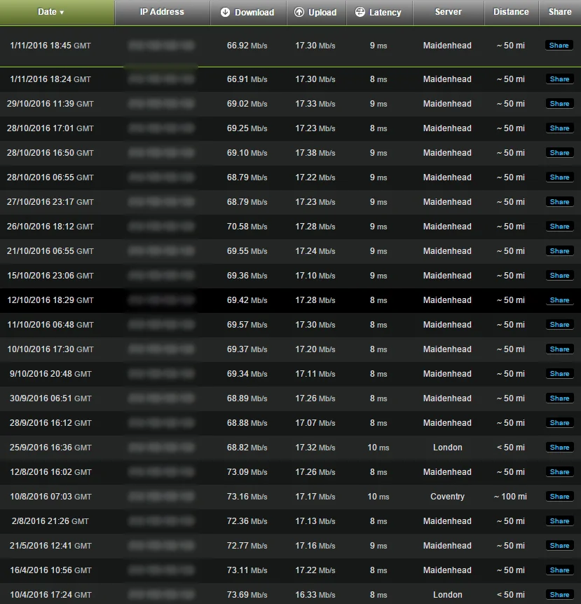Click the Share column header
The image size is (581, 604).
point(560,13)
